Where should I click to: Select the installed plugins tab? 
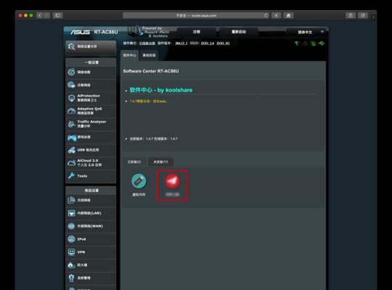tap(134, 162)
